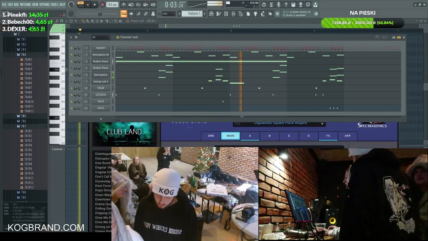Toggle the PAT/SONG mode switch
428x241 pixels.
tap(81, 4)
